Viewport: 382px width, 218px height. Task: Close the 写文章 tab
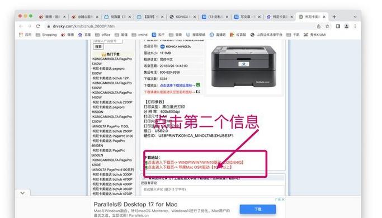[x=260, y=17]
